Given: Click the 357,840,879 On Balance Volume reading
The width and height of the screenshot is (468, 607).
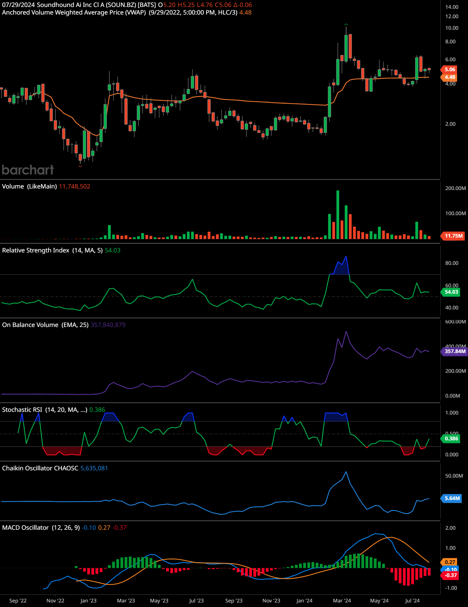Looking at the screenshot, I should (x=108, y=325).
